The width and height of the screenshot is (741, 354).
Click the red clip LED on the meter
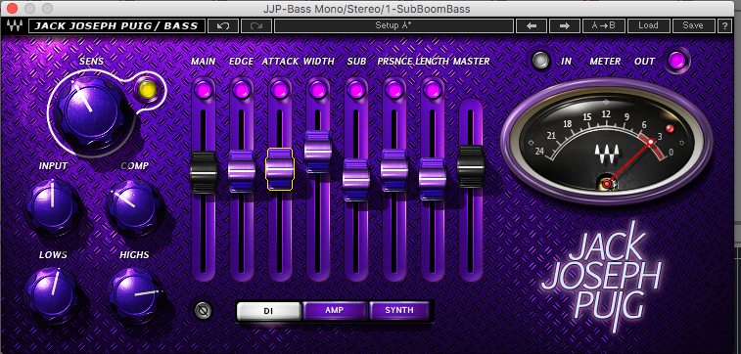669,128
